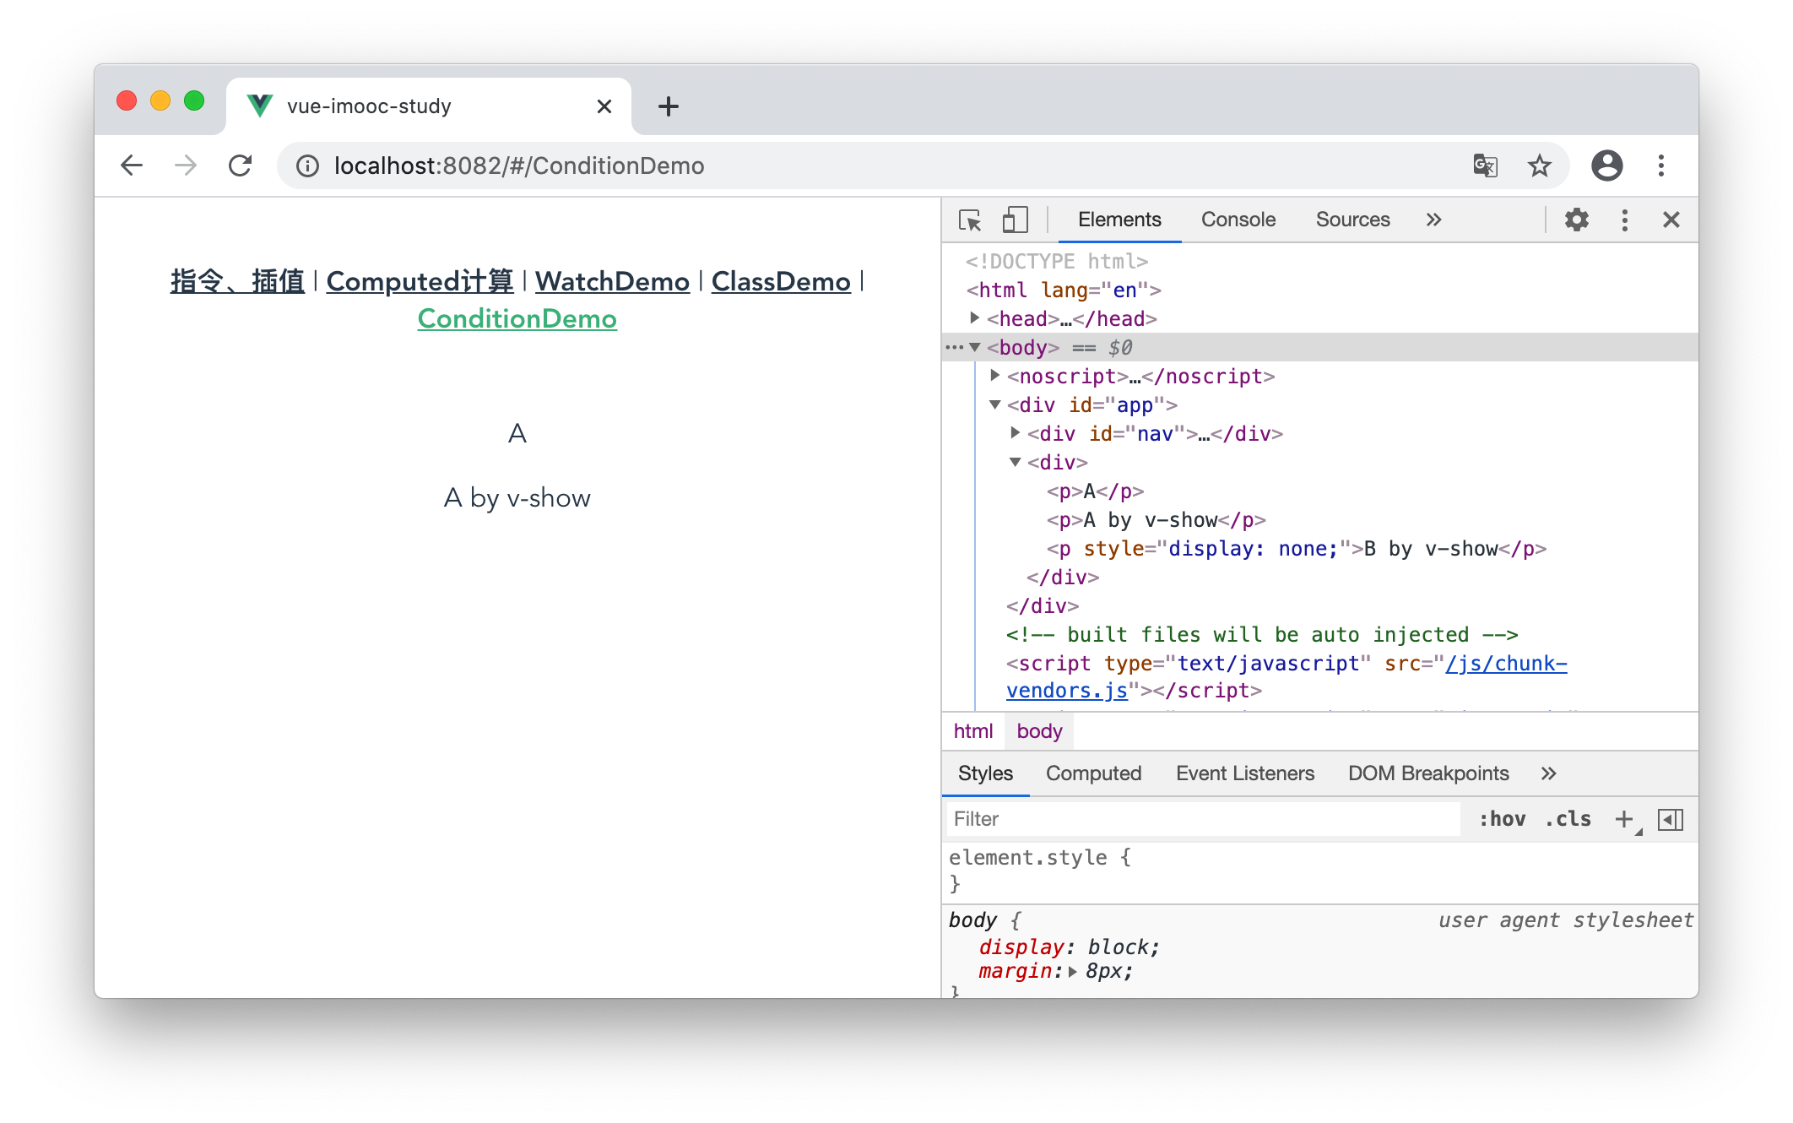Open the Chrome profile menu
1793x1123 pixels.
[1606, 165]
